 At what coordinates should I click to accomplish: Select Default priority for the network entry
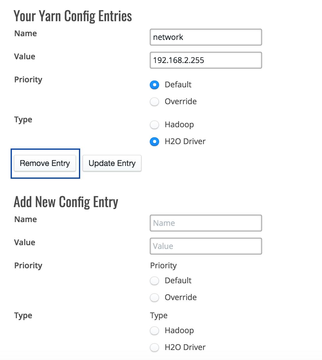point(154,85)
